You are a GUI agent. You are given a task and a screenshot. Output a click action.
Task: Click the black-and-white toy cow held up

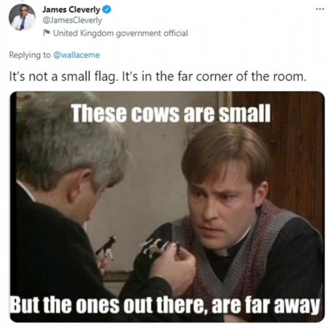pyautogui.click(x=107, y=247)
